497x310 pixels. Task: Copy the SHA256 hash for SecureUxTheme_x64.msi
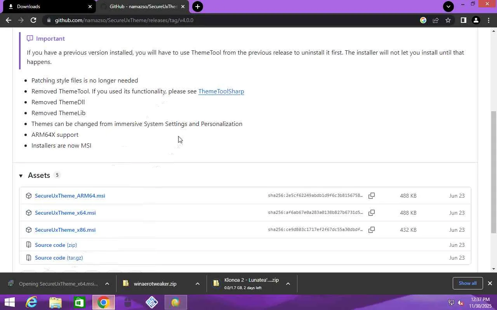[372, 213]
